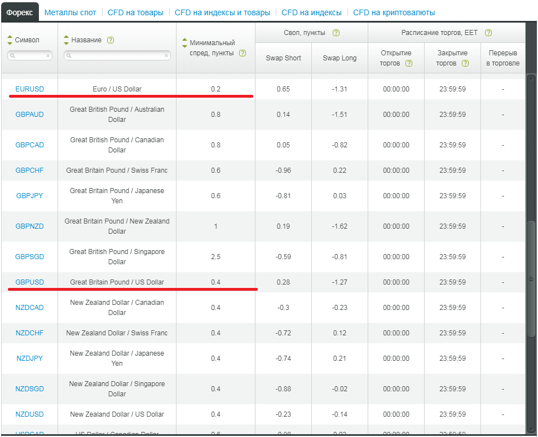
Task: Sort table by Символ column arrows
Action: tap(10, 40)
